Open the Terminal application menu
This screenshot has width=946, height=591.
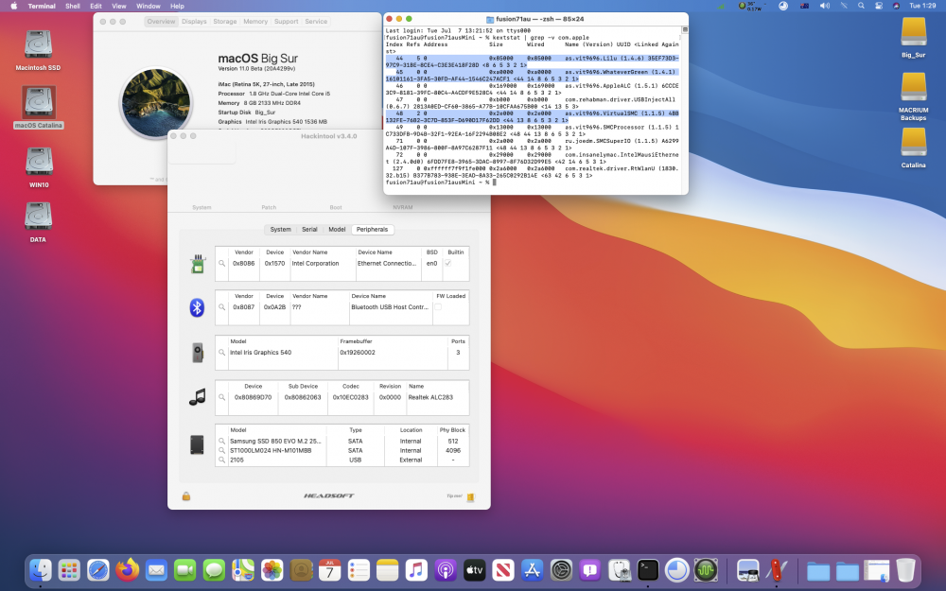tap(42, 6)
